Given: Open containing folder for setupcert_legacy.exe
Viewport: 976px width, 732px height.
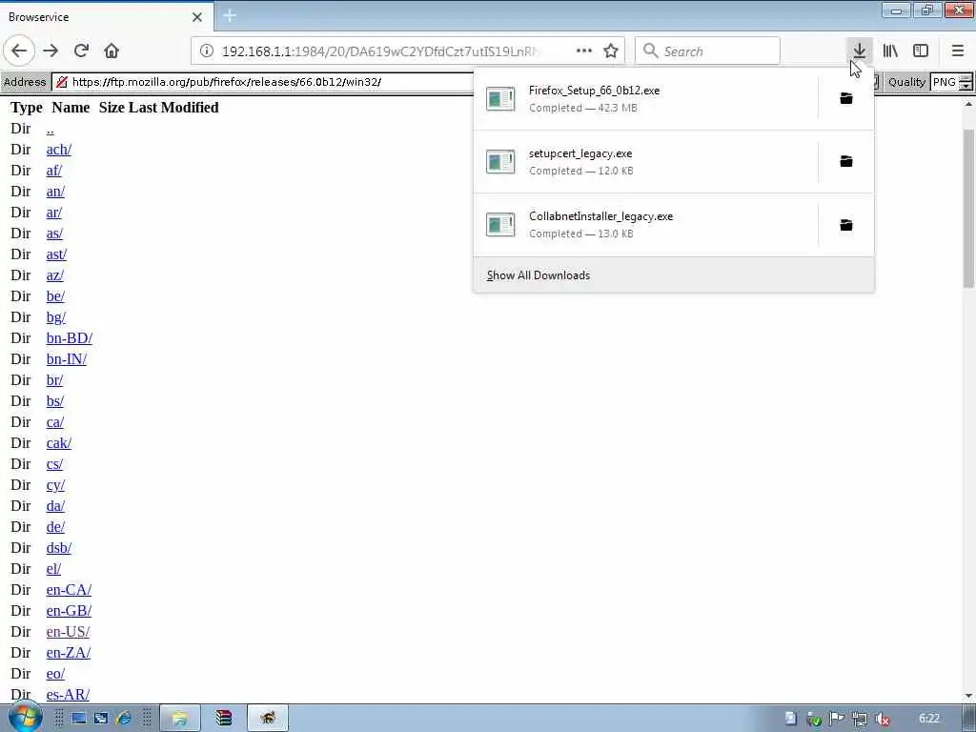Looking at the screenshot, I should click(x=846, y=161).
